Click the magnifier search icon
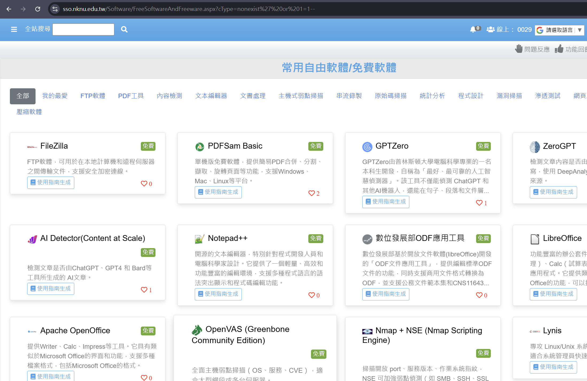The image size is (587, 381). [124, 29]
